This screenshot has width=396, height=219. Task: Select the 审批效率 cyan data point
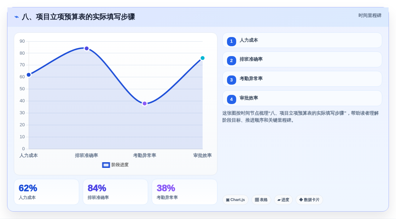pos(203,58)
